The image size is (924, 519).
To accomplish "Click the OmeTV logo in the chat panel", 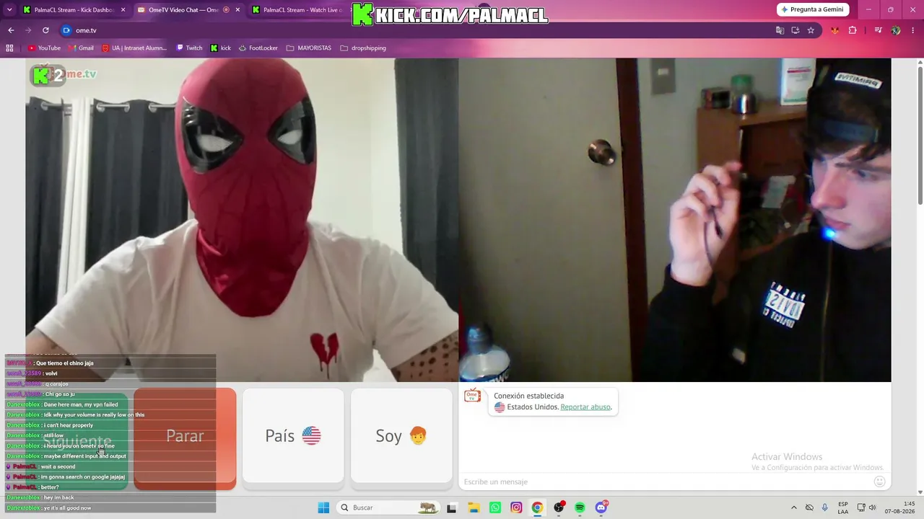I will click(472, 396).
